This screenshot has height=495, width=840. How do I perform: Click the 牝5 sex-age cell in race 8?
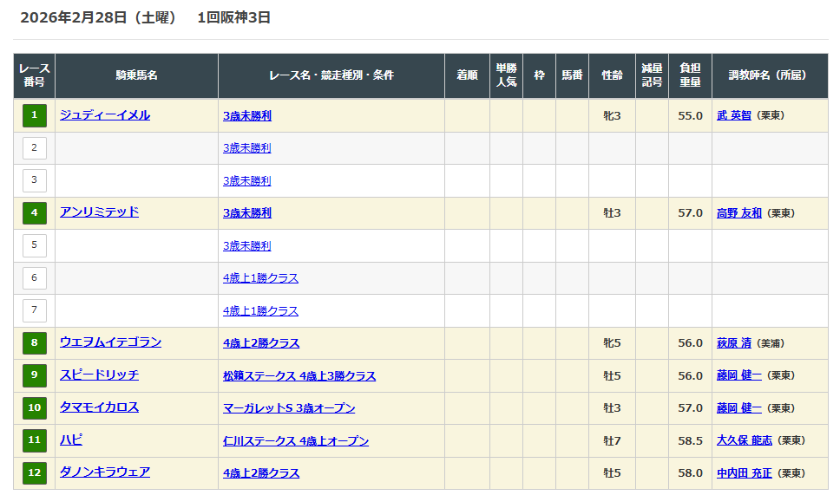612,343
